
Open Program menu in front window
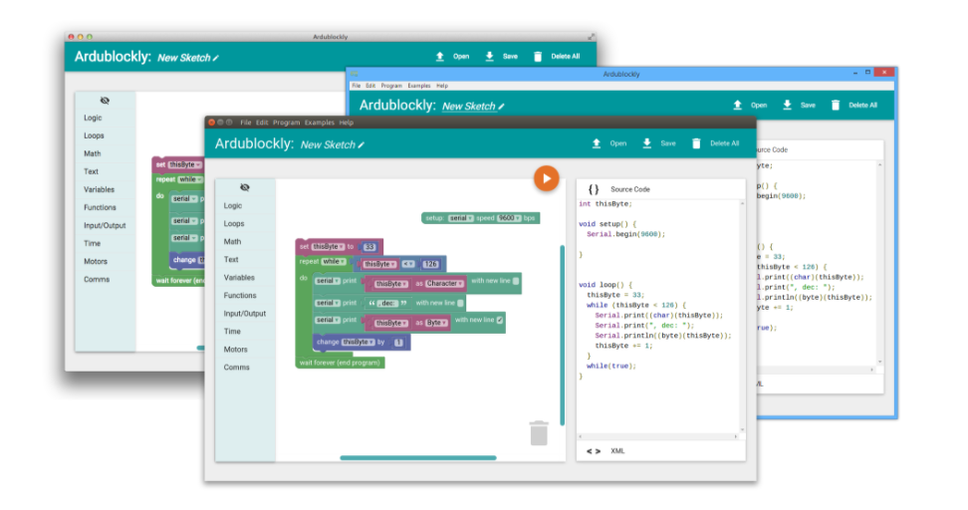click(287, 123)
